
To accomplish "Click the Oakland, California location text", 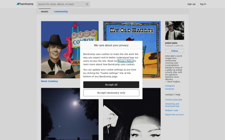I will pyautogui.click(x=174, y=46).
